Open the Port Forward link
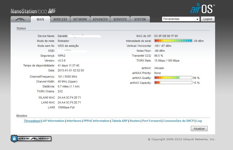Screen dimensions: 233x150 tap(151, 121)
